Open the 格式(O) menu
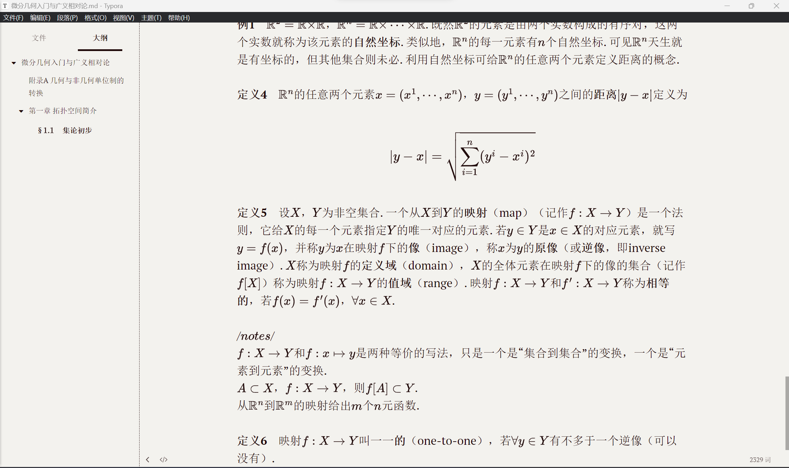The width and height of the screenshot is (789, 468). [x=95, y=18]
